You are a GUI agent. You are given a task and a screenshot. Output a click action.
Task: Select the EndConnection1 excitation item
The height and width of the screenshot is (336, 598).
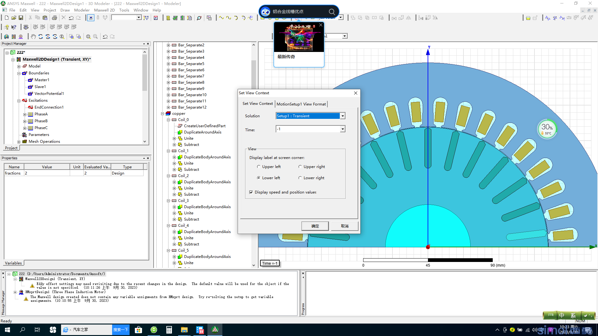point(49,107)
